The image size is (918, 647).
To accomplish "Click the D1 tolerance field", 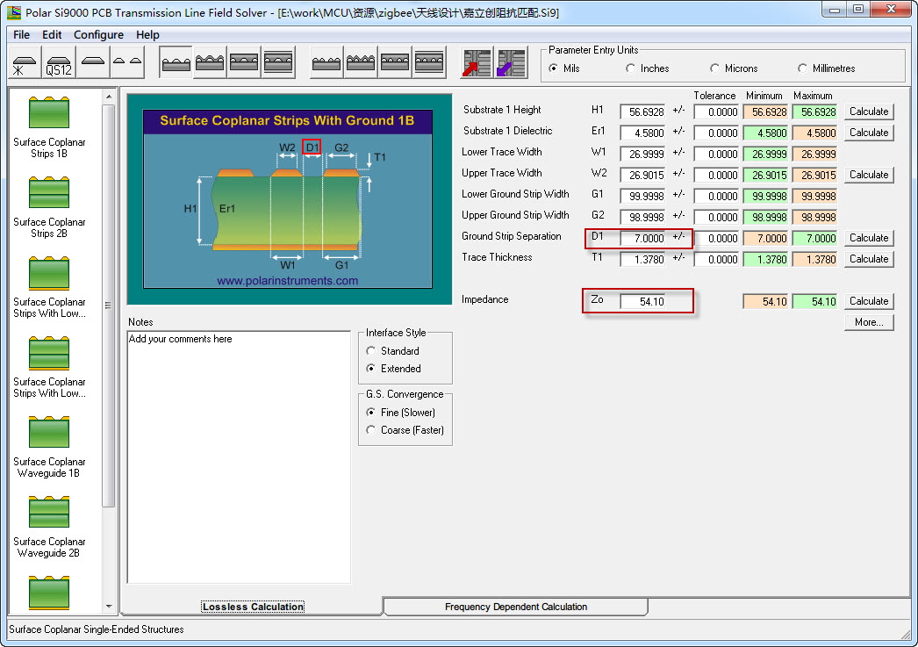I will click(x=716, y=238).
